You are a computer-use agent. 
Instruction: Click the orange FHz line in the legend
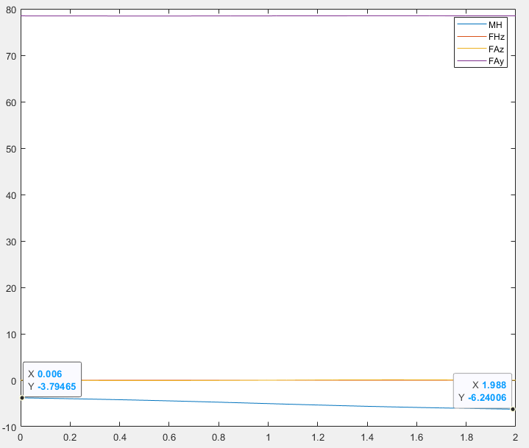[472, 36]
